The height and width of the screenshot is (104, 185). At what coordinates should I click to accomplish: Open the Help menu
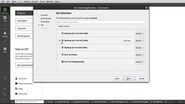coord(57,1)
